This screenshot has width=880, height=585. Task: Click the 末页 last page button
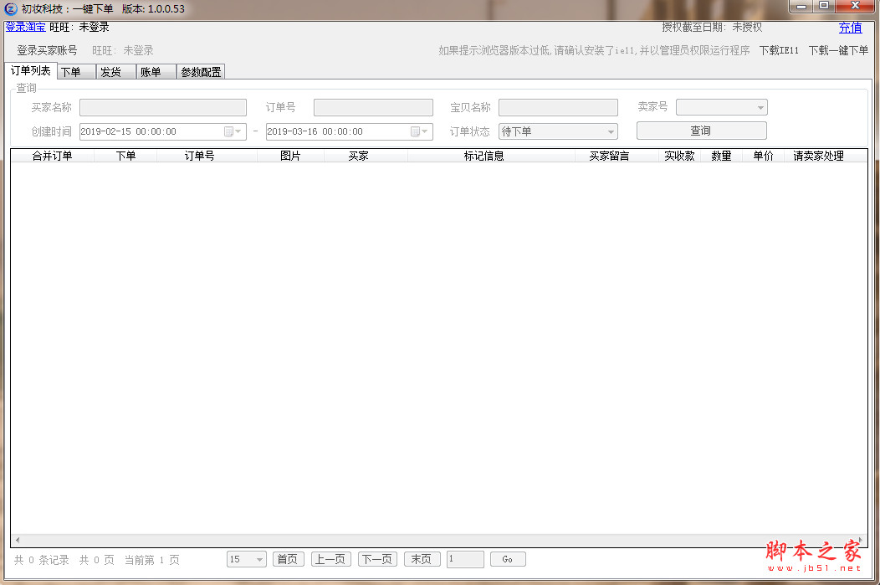pyautogui.click(x=422, y=559)
